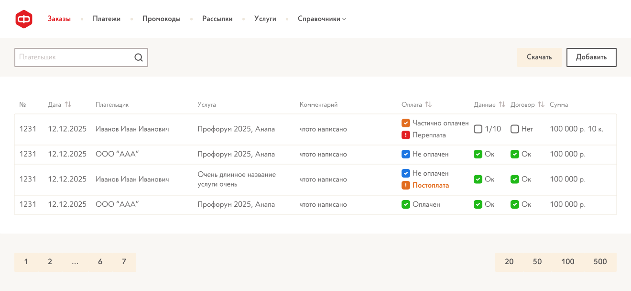The width and height of the screenshot is (631, 291).
Task: Click the "Постоплата" status text
Action: tap(431, 185)
